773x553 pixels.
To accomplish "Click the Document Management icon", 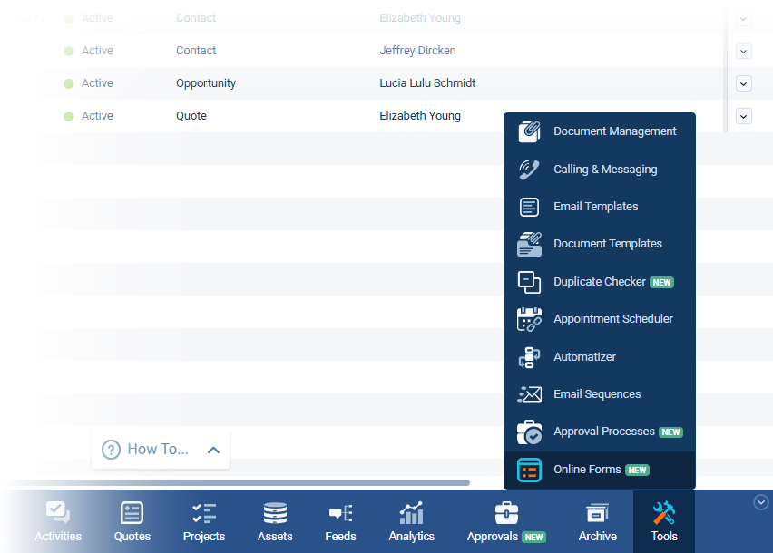I will click(x=529, y=131).
